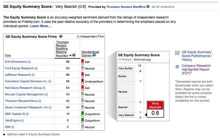Click the dark red Underperform indicator for Columbine
220x138 pixels.
click(82, 81)
